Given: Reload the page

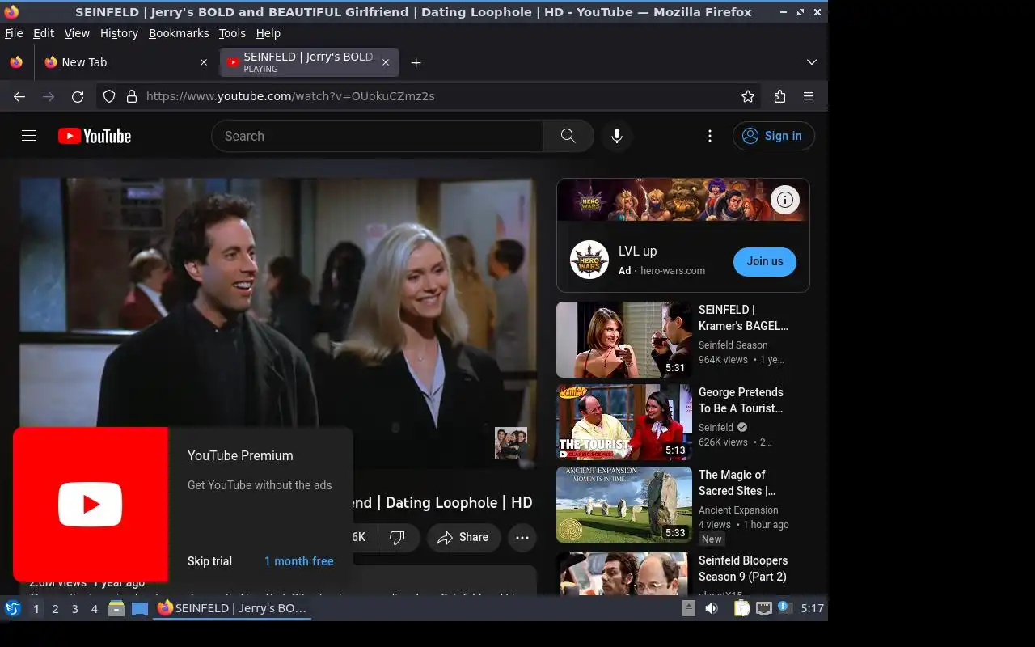Looking at the screenshot, I should [78, 96].
